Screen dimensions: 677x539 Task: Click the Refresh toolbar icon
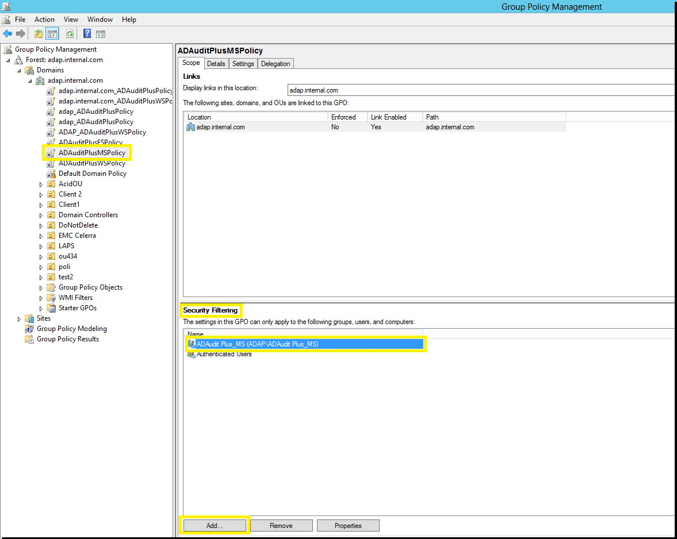tap(70, 34)
